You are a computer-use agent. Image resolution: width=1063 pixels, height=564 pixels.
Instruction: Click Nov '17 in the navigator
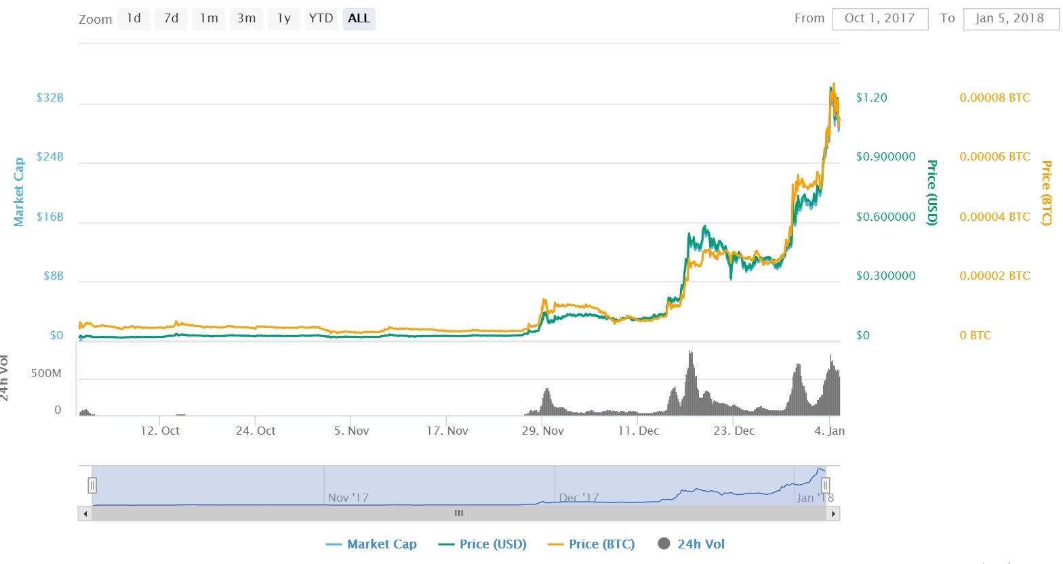point(348,498)
